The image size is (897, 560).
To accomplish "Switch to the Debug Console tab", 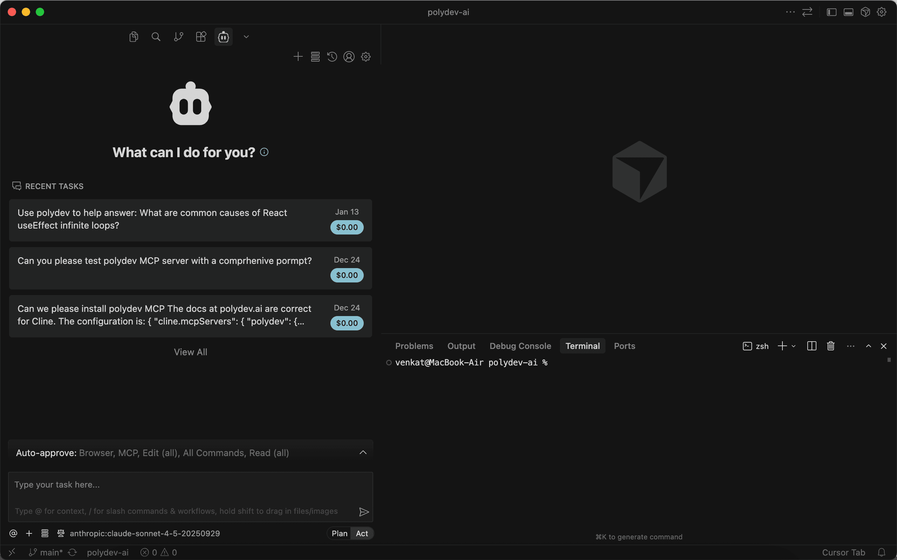I will (x=520, y=346).
